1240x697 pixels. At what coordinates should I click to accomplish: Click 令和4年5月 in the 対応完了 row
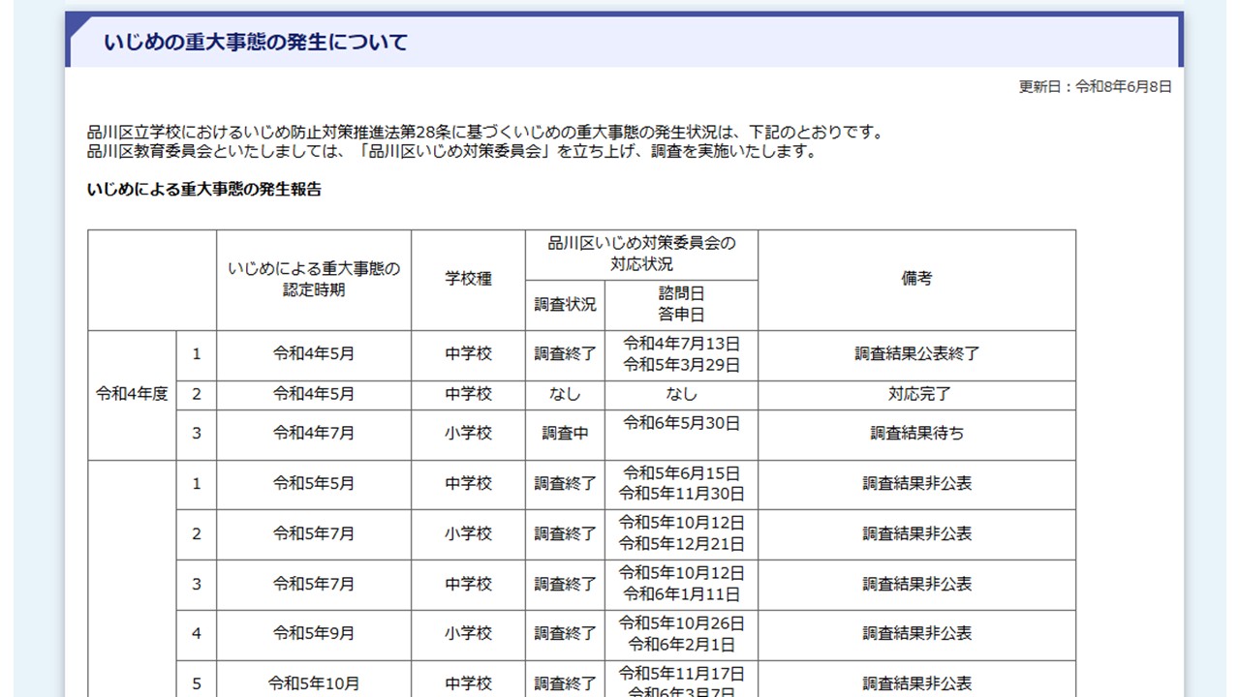tap(314, 394)
